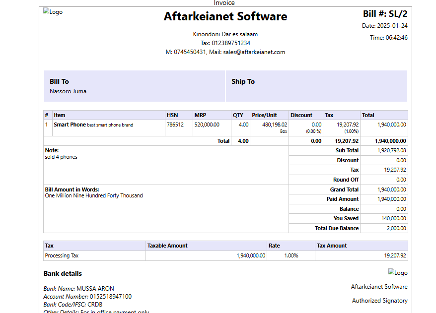Click the Bank details heading

pos(63,273)
